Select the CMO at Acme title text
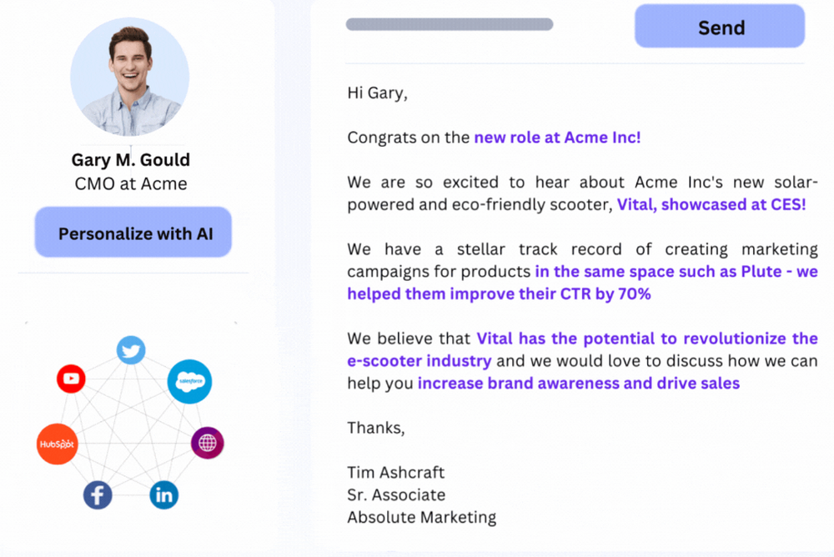Viewport: 834px width, 557px height. pyautogui.click(x=130, y=183)
